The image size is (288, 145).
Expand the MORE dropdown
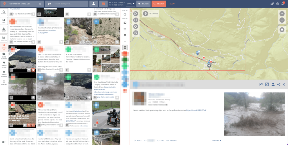tap(130, 4)
